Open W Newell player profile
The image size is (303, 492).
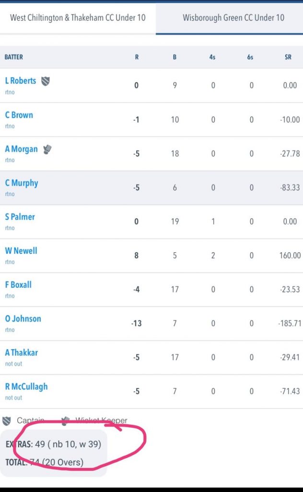(x=21, y=251)
